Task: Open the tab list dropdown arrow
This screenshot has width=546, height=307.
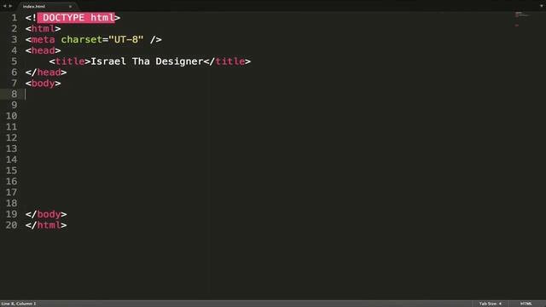Action: 541,6
